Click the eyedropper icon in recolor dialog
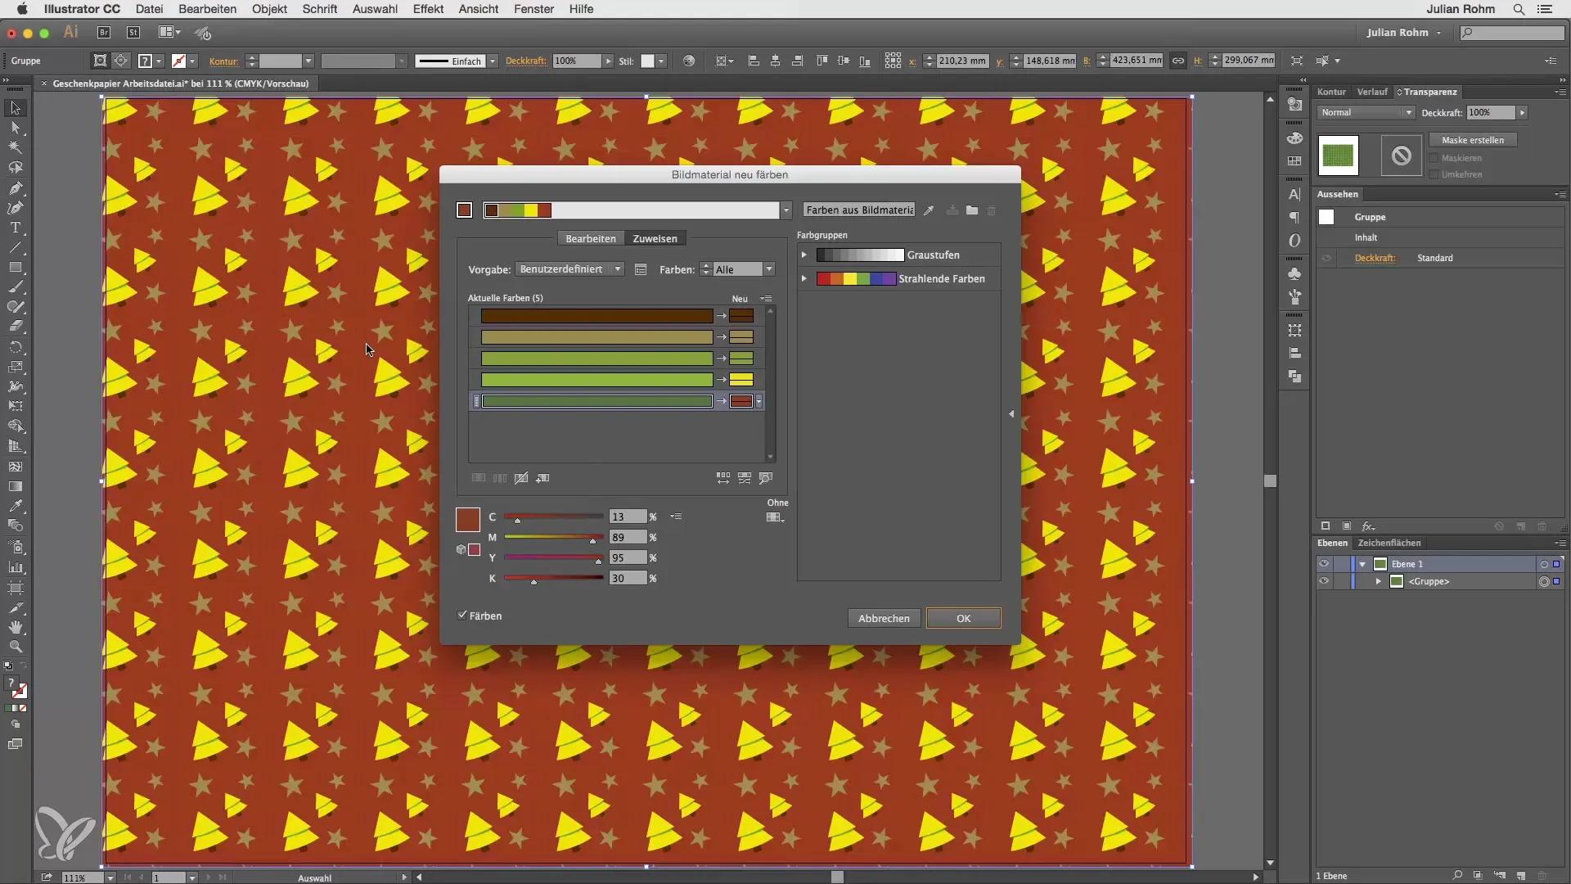 click(x=929, y=210)
